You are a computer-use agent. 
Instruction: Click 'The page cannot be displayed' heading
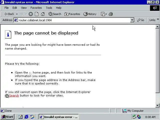coord(46,33)
